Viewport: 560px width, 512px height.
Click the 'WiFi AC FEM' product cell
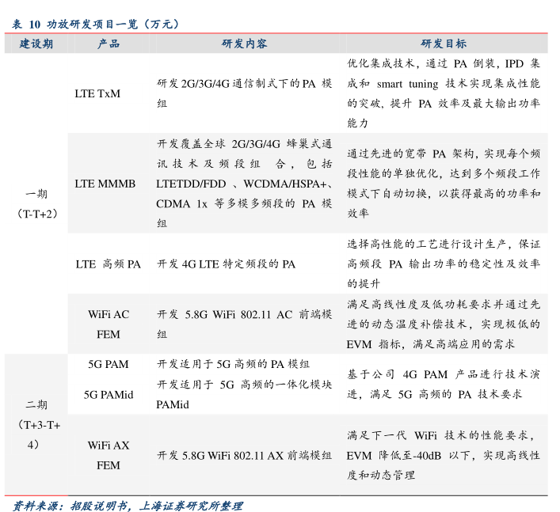[x=108, y=324]
